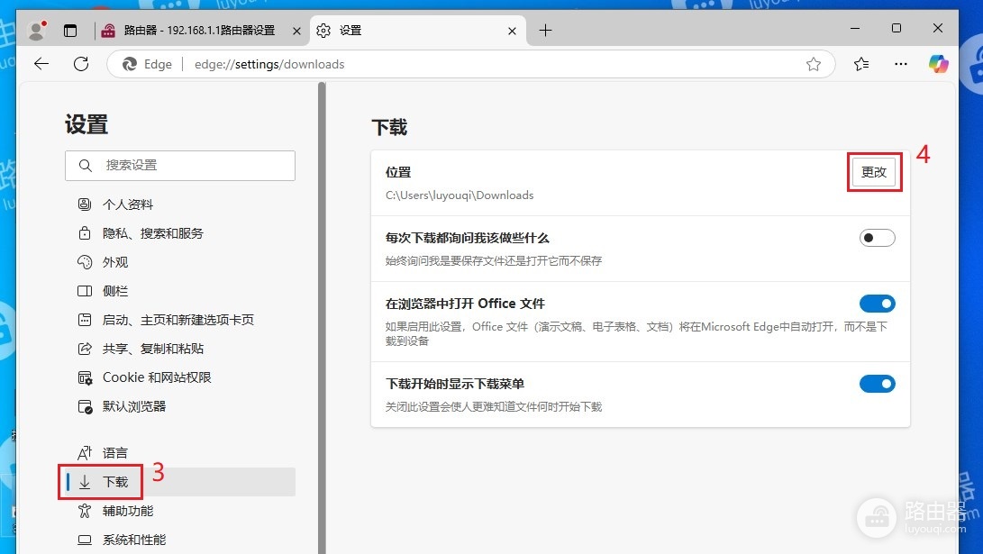Open 隐私、搜索和服务 settings section
983x554 pixels.
coord(180,233)
